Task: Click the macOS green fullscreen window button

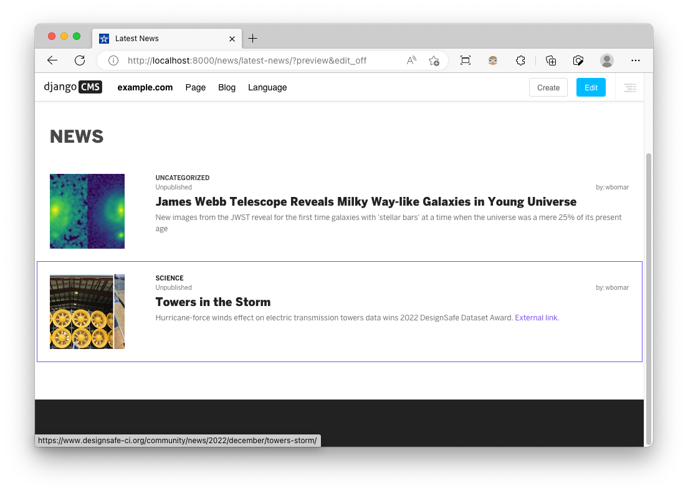Action: point(77,36)
